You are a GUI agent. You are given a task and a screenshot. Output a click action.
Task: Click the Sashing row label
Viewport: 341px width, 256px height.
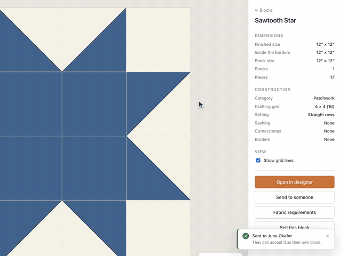point(263,123)
